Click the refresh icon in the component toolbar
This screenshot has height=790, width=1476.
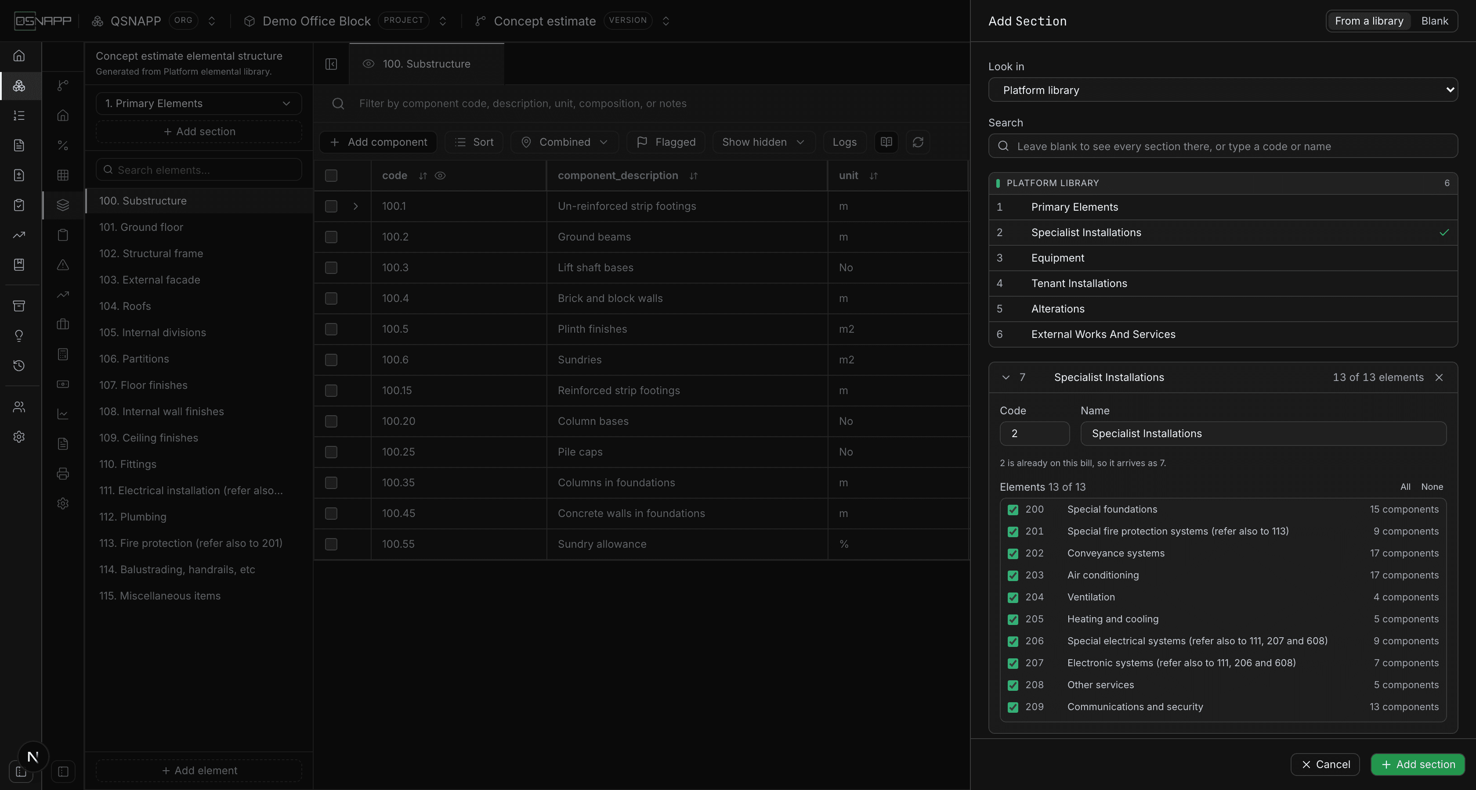pos(918,142)
